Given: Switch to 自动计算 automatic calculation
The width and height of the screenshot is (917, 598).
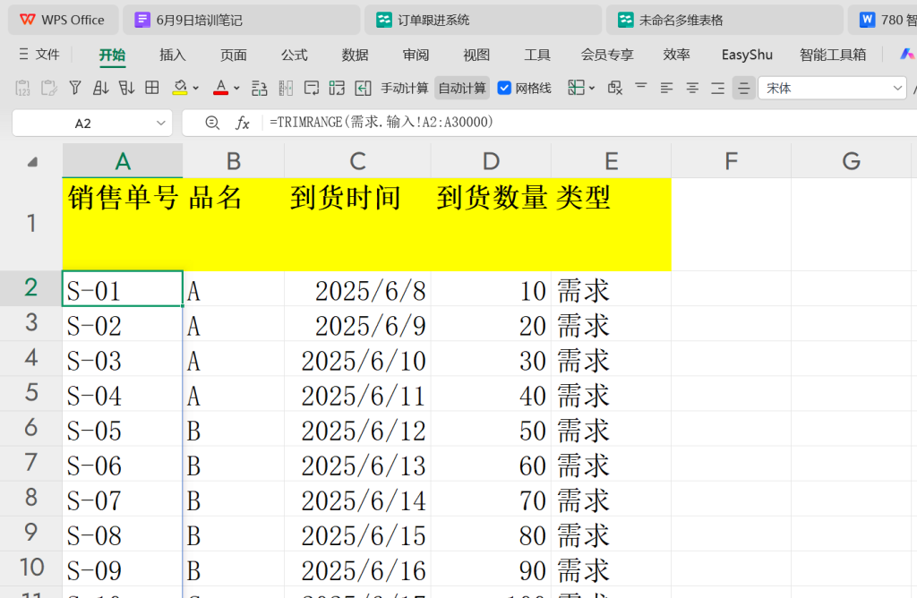Looking at the screenshot, I should point(462,89).
